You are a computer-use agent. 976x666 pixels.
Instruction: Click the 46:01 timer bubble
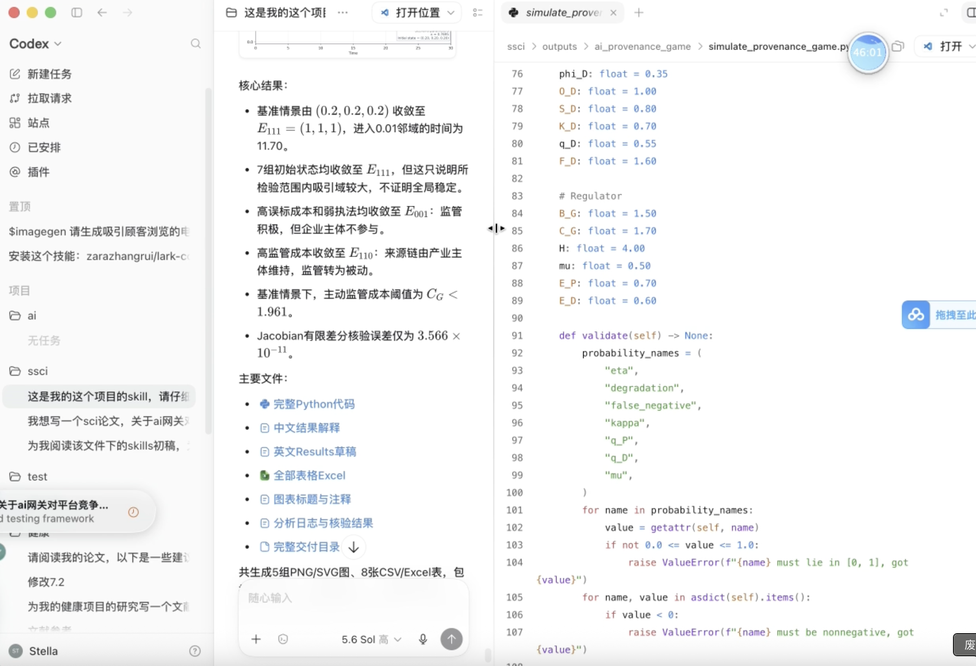867,52
